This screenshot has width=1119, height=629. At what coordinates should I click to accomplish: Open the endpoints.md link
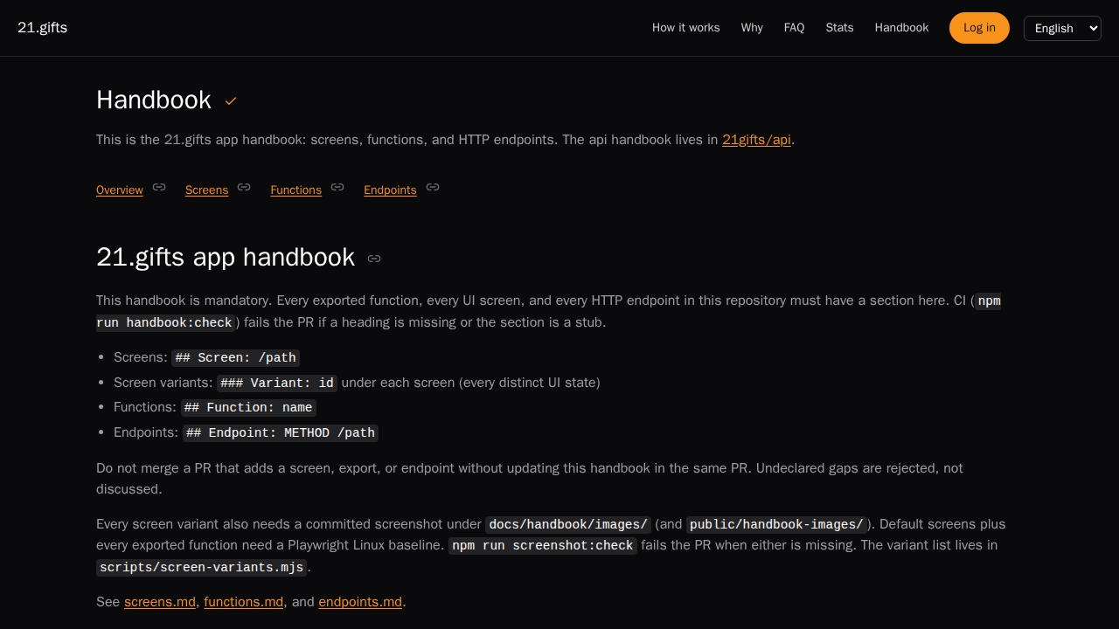coord(360,602)
